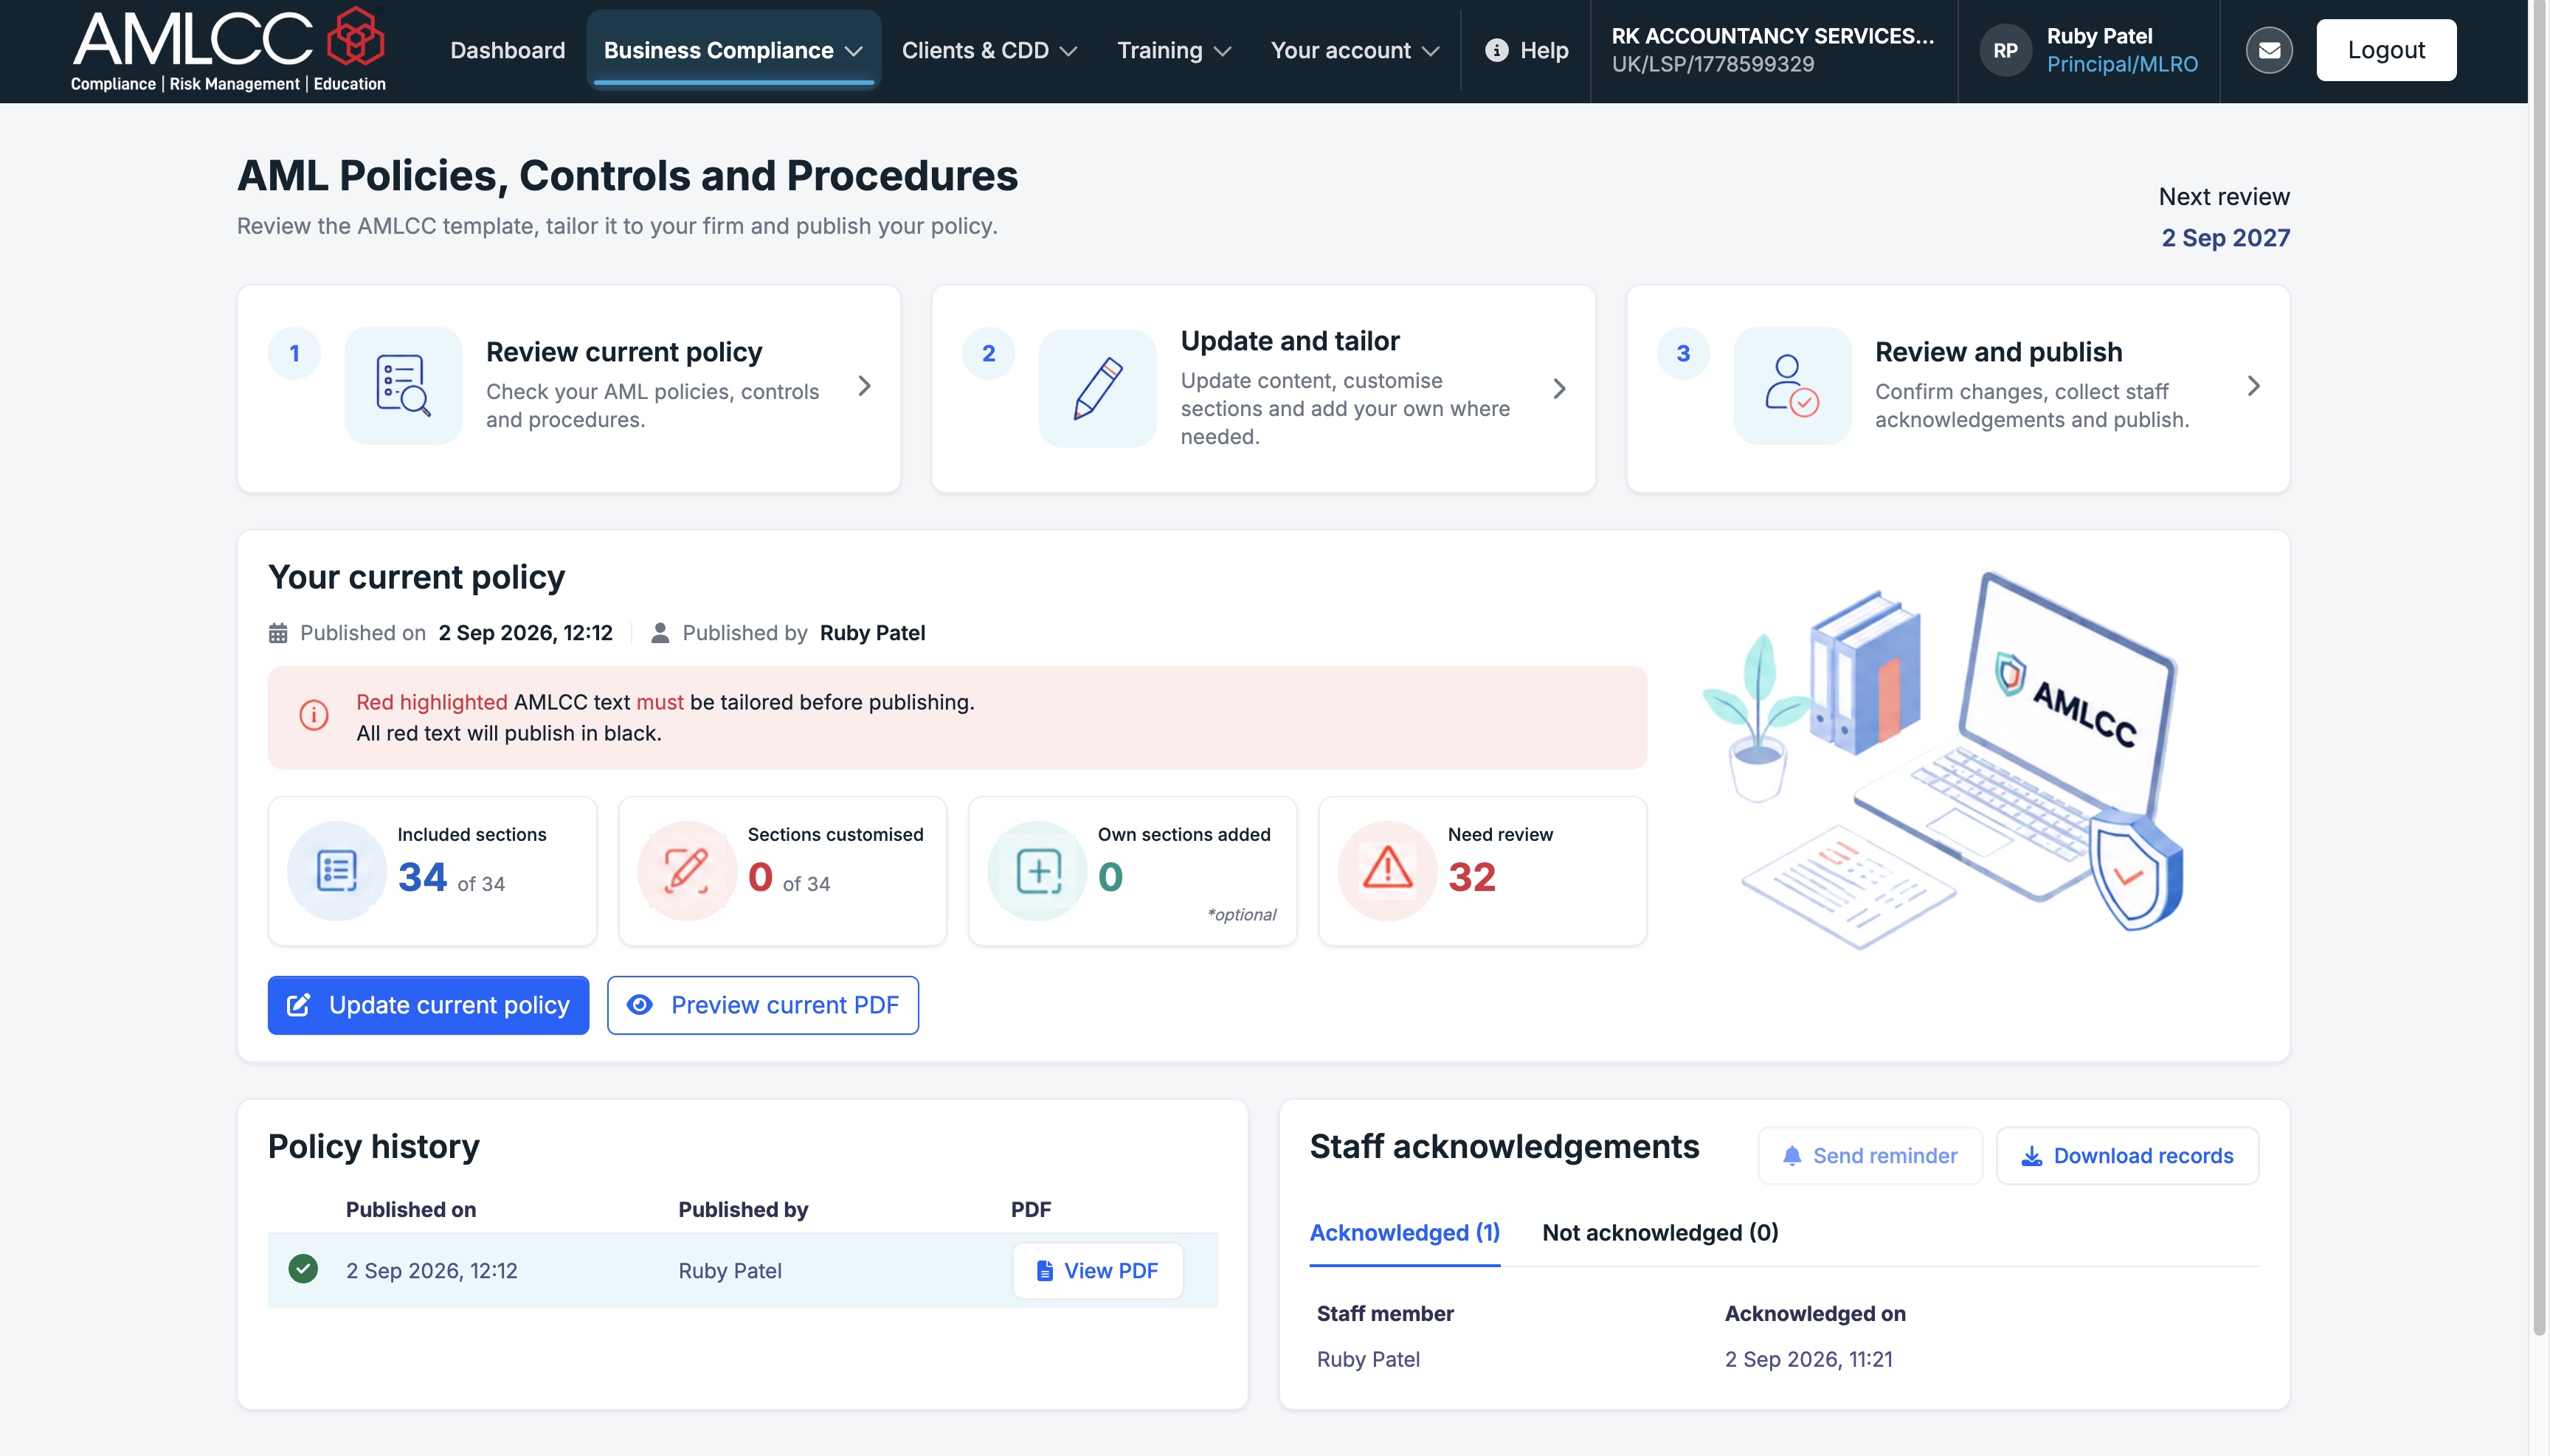
Task: Click the chevron on Review current policy card
Action: [x=864, y=386]
